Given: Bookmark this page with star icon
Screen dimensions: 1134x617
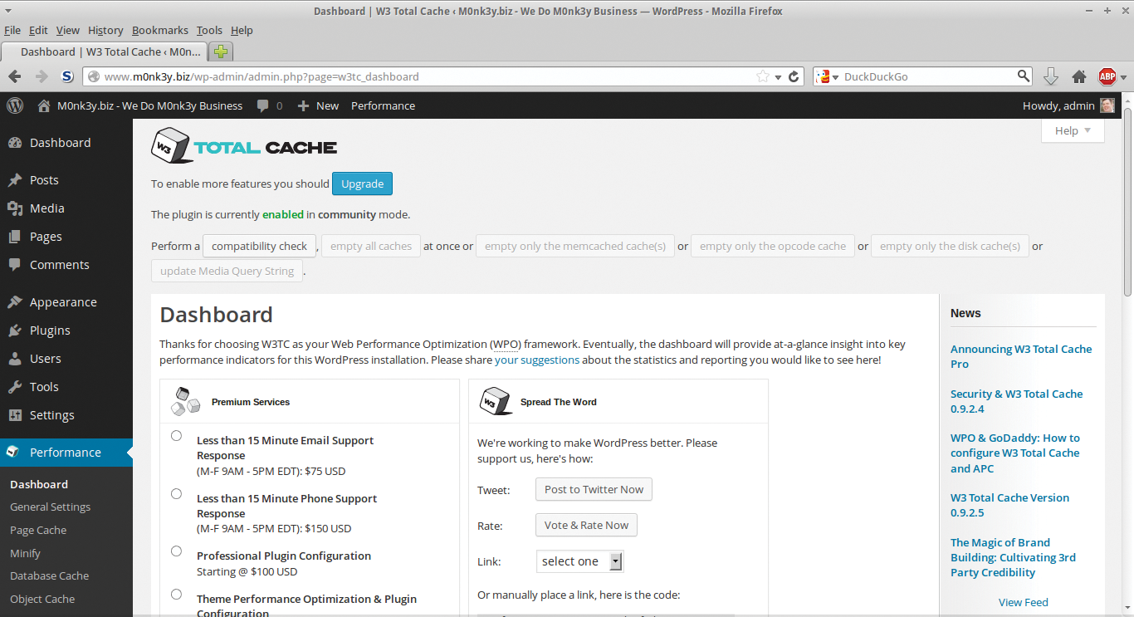Looking at the screenshot, I should 763,76.
